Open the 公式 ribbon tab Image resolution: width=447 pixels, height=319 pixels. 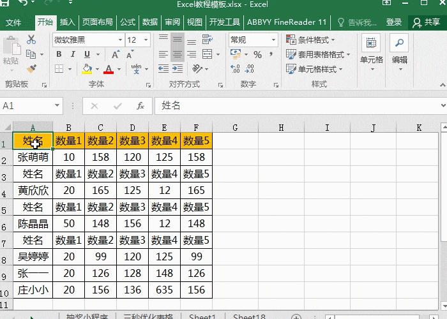127,22
